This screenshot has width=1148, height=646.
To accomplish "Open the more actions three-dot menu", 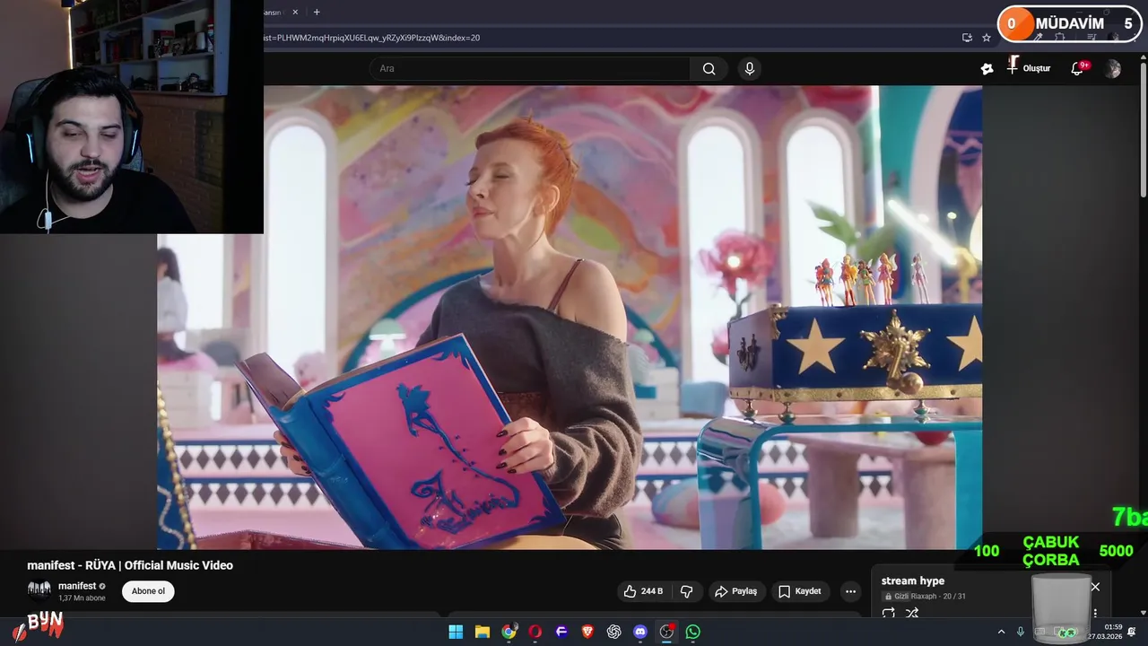I will coord(850,591).
